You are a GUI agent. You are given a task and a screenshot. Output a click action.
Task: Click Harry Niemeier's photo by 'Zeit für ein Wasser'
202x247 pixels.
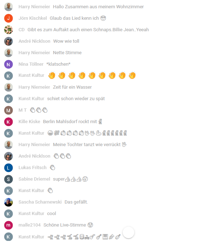[8, 87]
